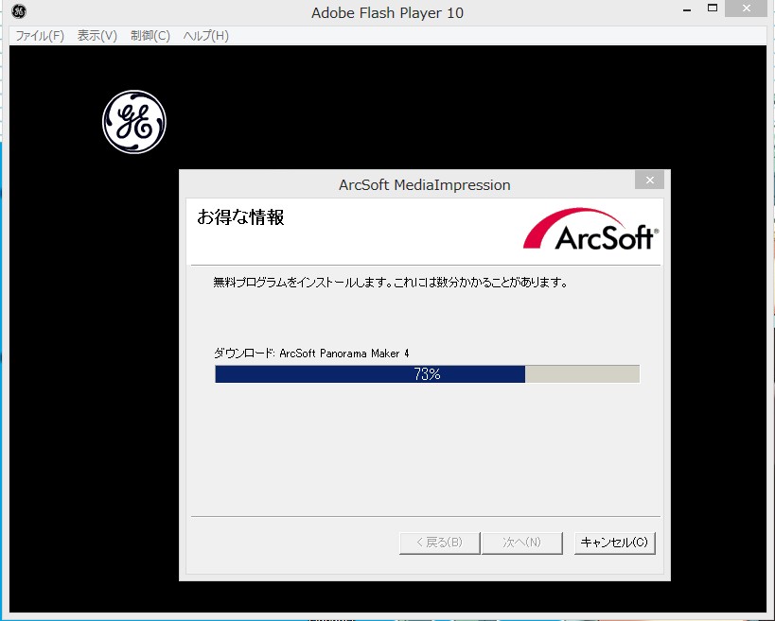Open the 表示(V) menu
Image resolution: width=775 pixels, height=621 pixels.
pos(97,36)
